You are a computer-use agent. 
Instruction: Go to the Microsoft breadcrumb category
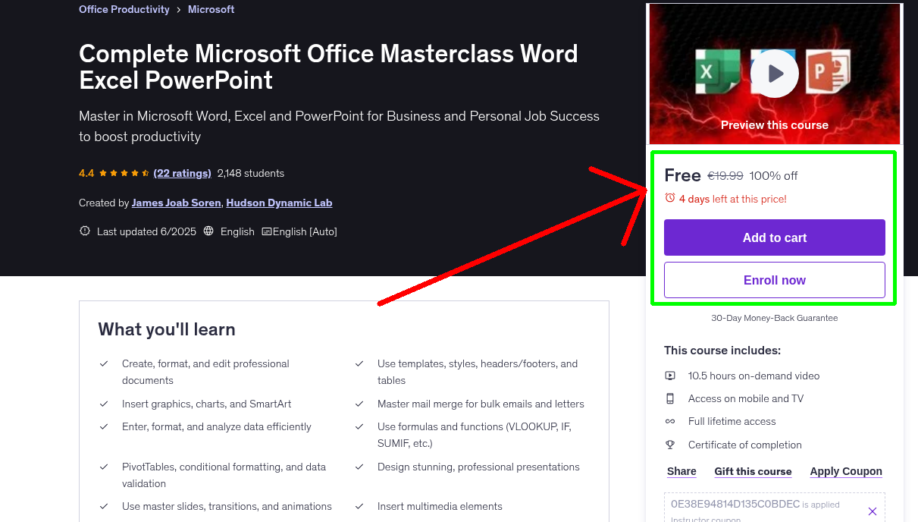tap(211, 9)
